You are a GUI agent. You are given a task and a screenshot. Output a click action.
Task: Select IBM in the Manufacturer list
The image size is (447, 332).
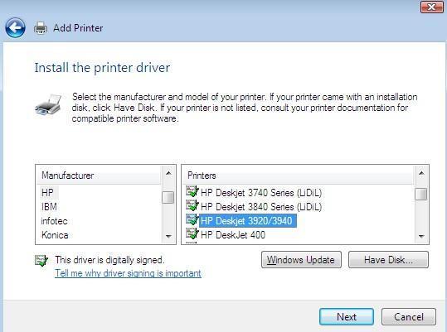(x=49, y=207)
